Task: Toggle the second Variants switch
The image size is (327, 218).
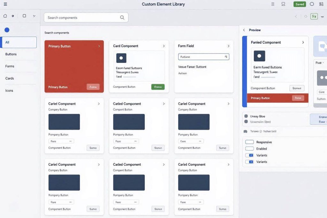Action: (249, 162)
